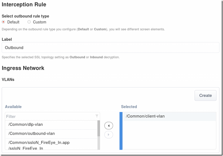Click the Interception Rule heading
Image resolution: width=223 pixels, height=156 pixels.
pyautogui.click(x=24, y=5)
